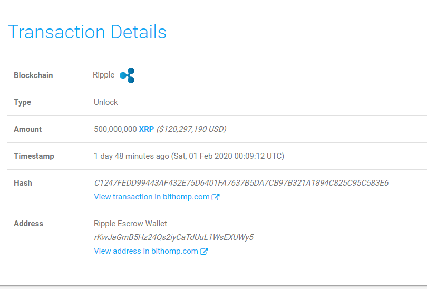
Task: Select the Address row label
Action: pyautogui.click(x=28, y=224)
